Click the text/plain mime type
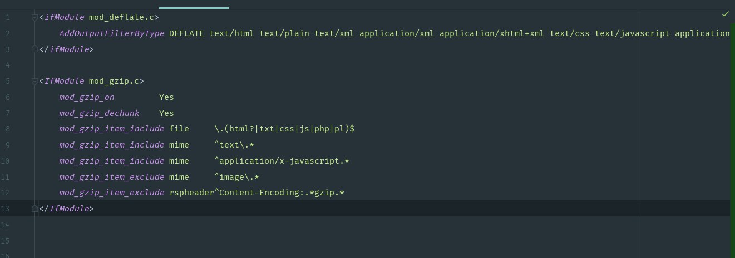735x258 pixels. tap(284, 33)
